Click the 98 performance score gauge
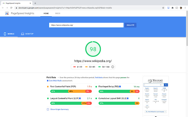This screenshot has height=117, width=188. [93, 49]
